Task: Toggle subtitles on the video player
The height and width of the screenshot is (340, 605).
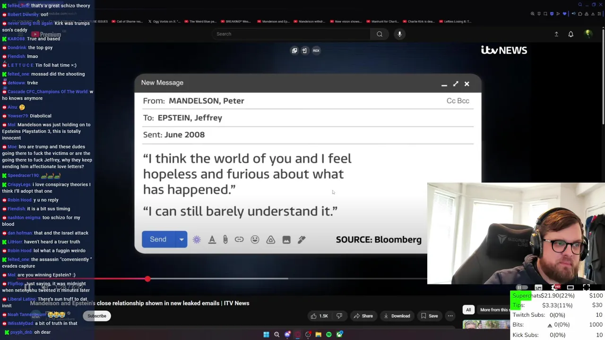Action: pyautogui.click(x=538, y=287)
